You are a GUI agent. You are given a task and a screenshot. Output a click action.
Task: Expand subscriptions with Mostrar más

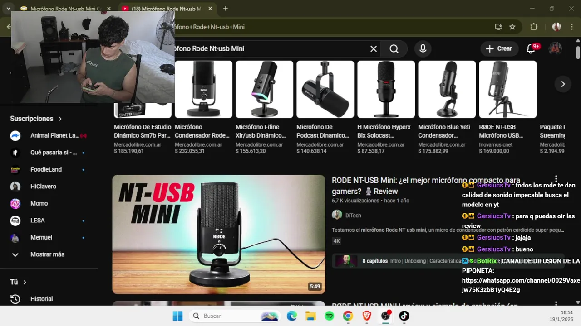tap(49, 254)
